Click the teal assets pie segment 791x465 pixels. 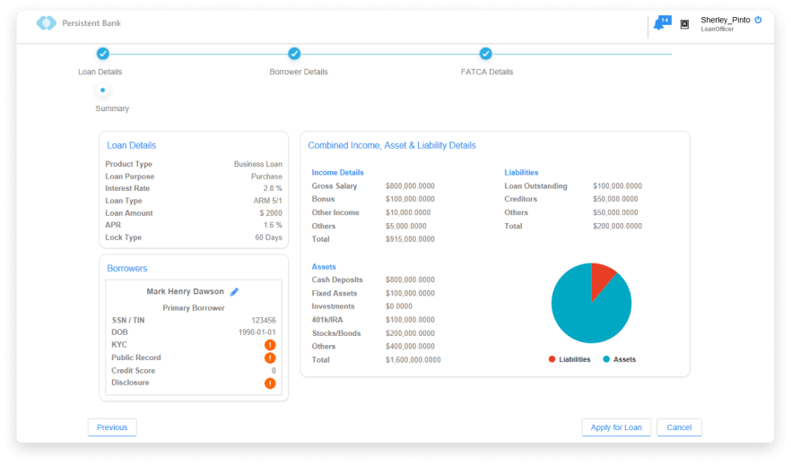pyautogui.click(x=587, y=314)
